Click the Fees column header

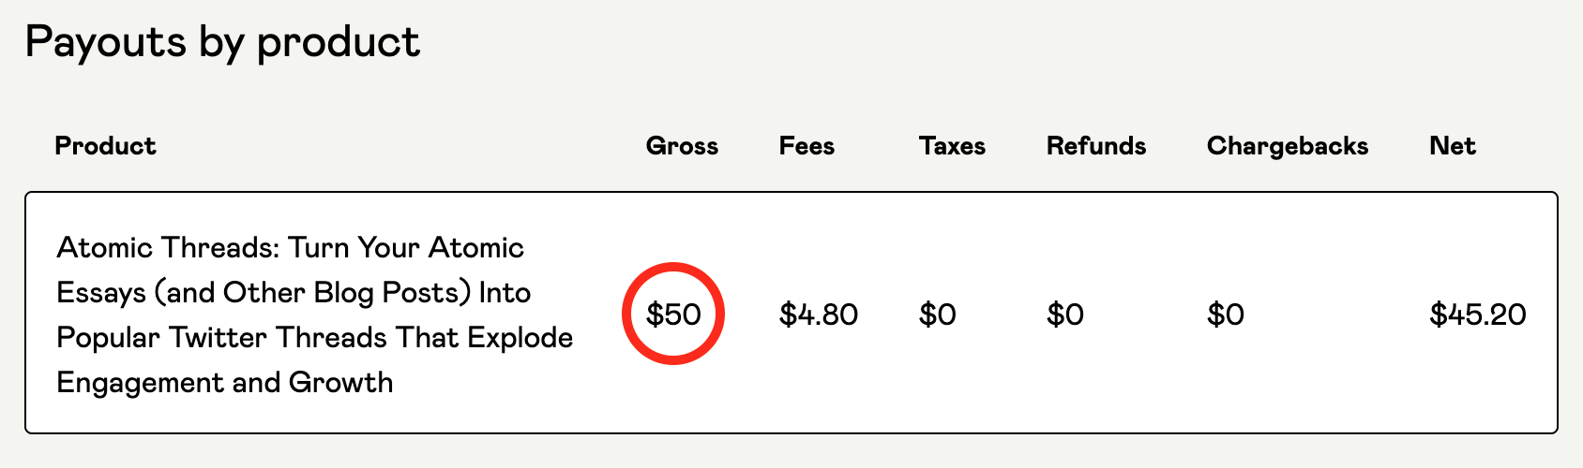(x=807, y=146)
